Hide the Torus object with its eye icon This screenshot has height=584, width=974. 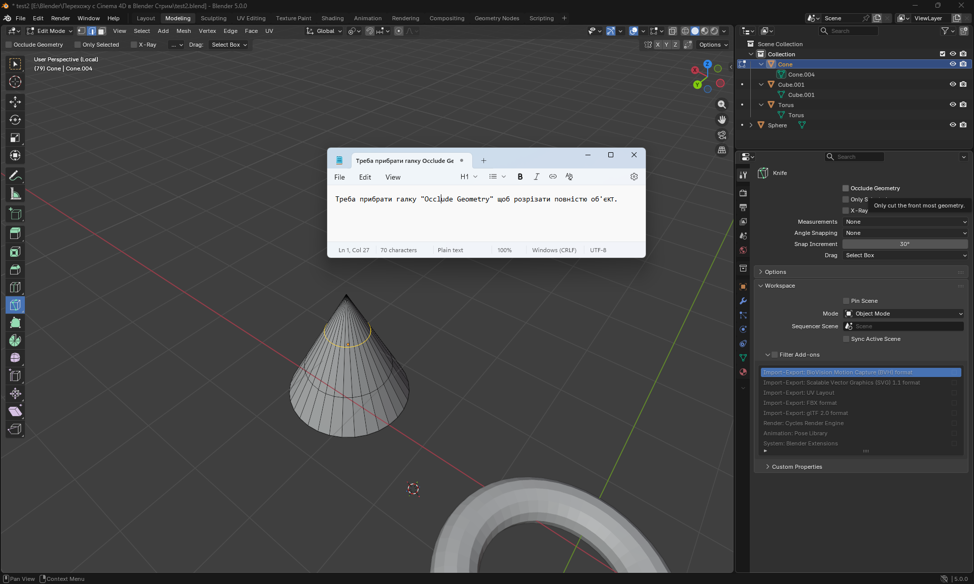[x=953, y=105]
